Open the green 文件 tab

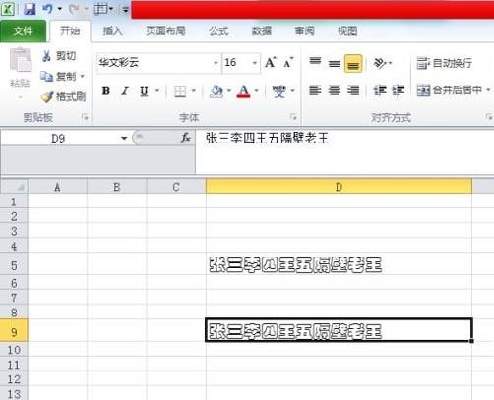[23, 31]
